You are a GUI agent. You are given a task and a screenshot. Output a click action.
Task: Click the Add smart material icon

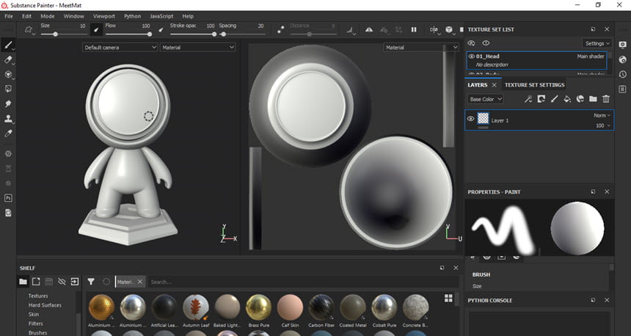580,99
